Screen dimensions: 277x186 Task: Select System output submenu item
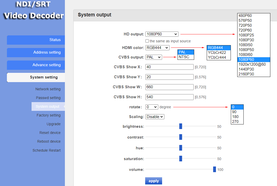(x=48, y=106)
